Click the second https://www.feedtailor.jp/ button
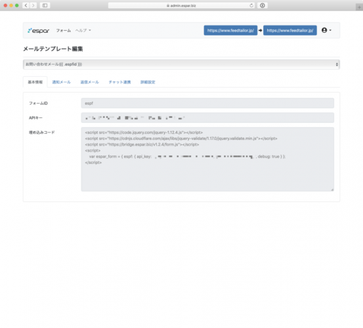The width and height of the screenshot is (363, 328). (290, 30)
